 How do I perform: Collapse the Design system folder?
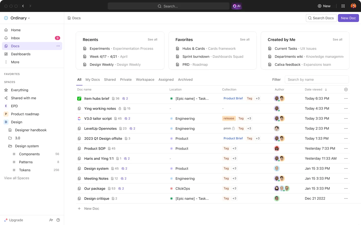(x=10, y=146)
